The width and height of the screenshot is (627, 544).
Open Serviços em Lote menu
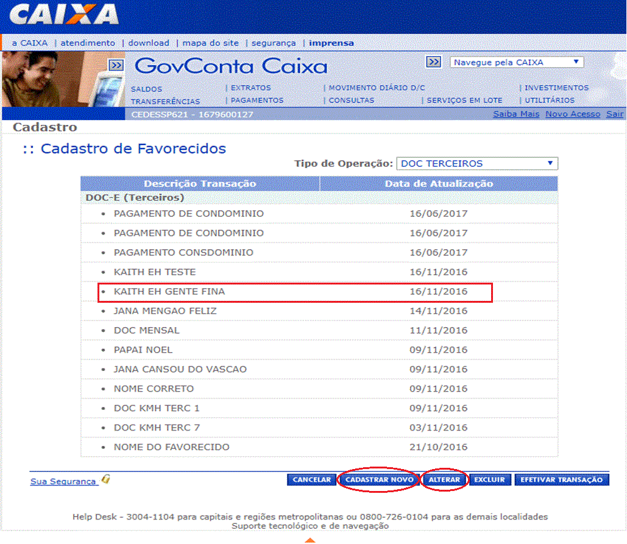[464, 101]
